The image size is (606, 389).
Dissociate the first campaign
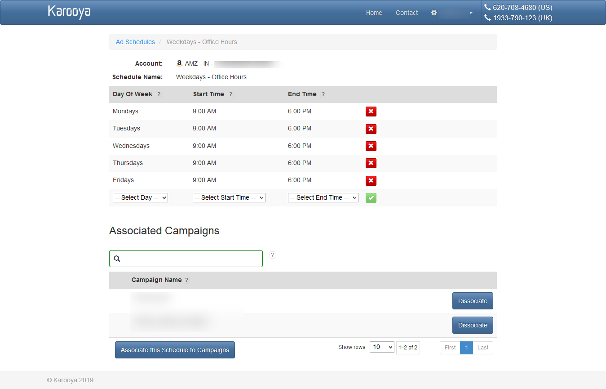[473, 301]
